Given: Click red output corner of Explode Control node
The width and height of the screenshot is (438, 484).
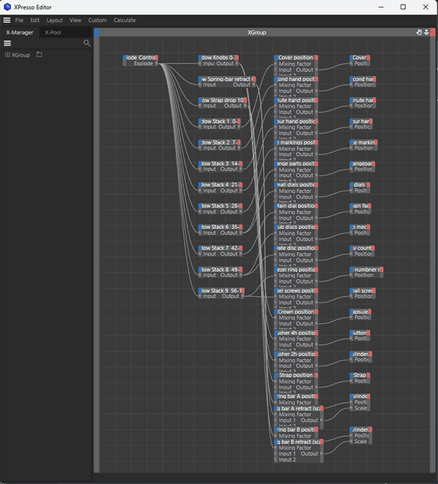Looking at the screenshot, I should (x=156, y=57).
